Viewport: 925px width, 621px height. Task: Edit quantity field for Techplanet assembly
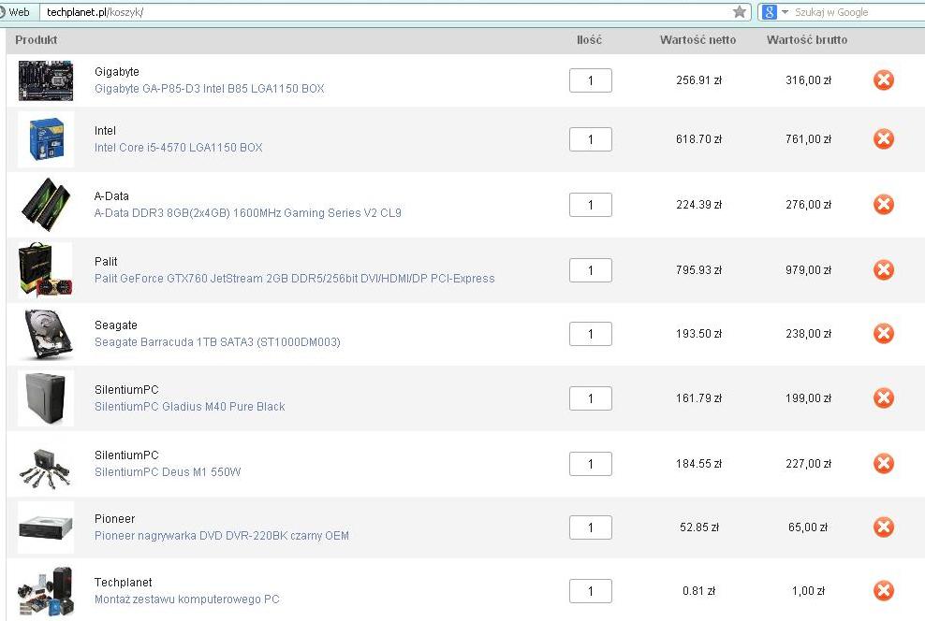(591, 592)
